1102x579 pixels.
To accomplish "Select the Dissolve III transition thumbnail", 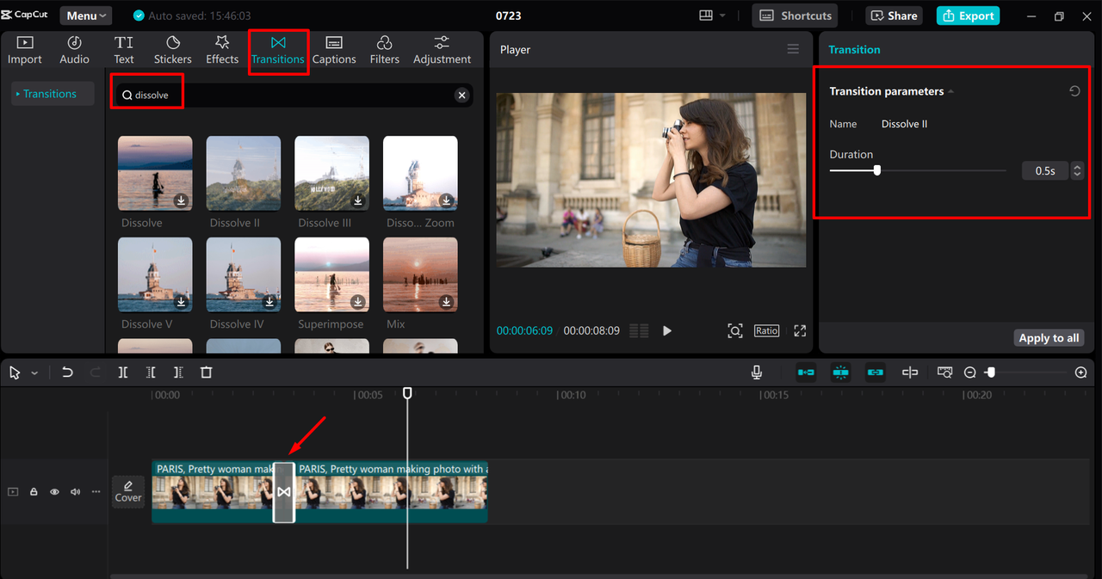I will click(332, 173).
